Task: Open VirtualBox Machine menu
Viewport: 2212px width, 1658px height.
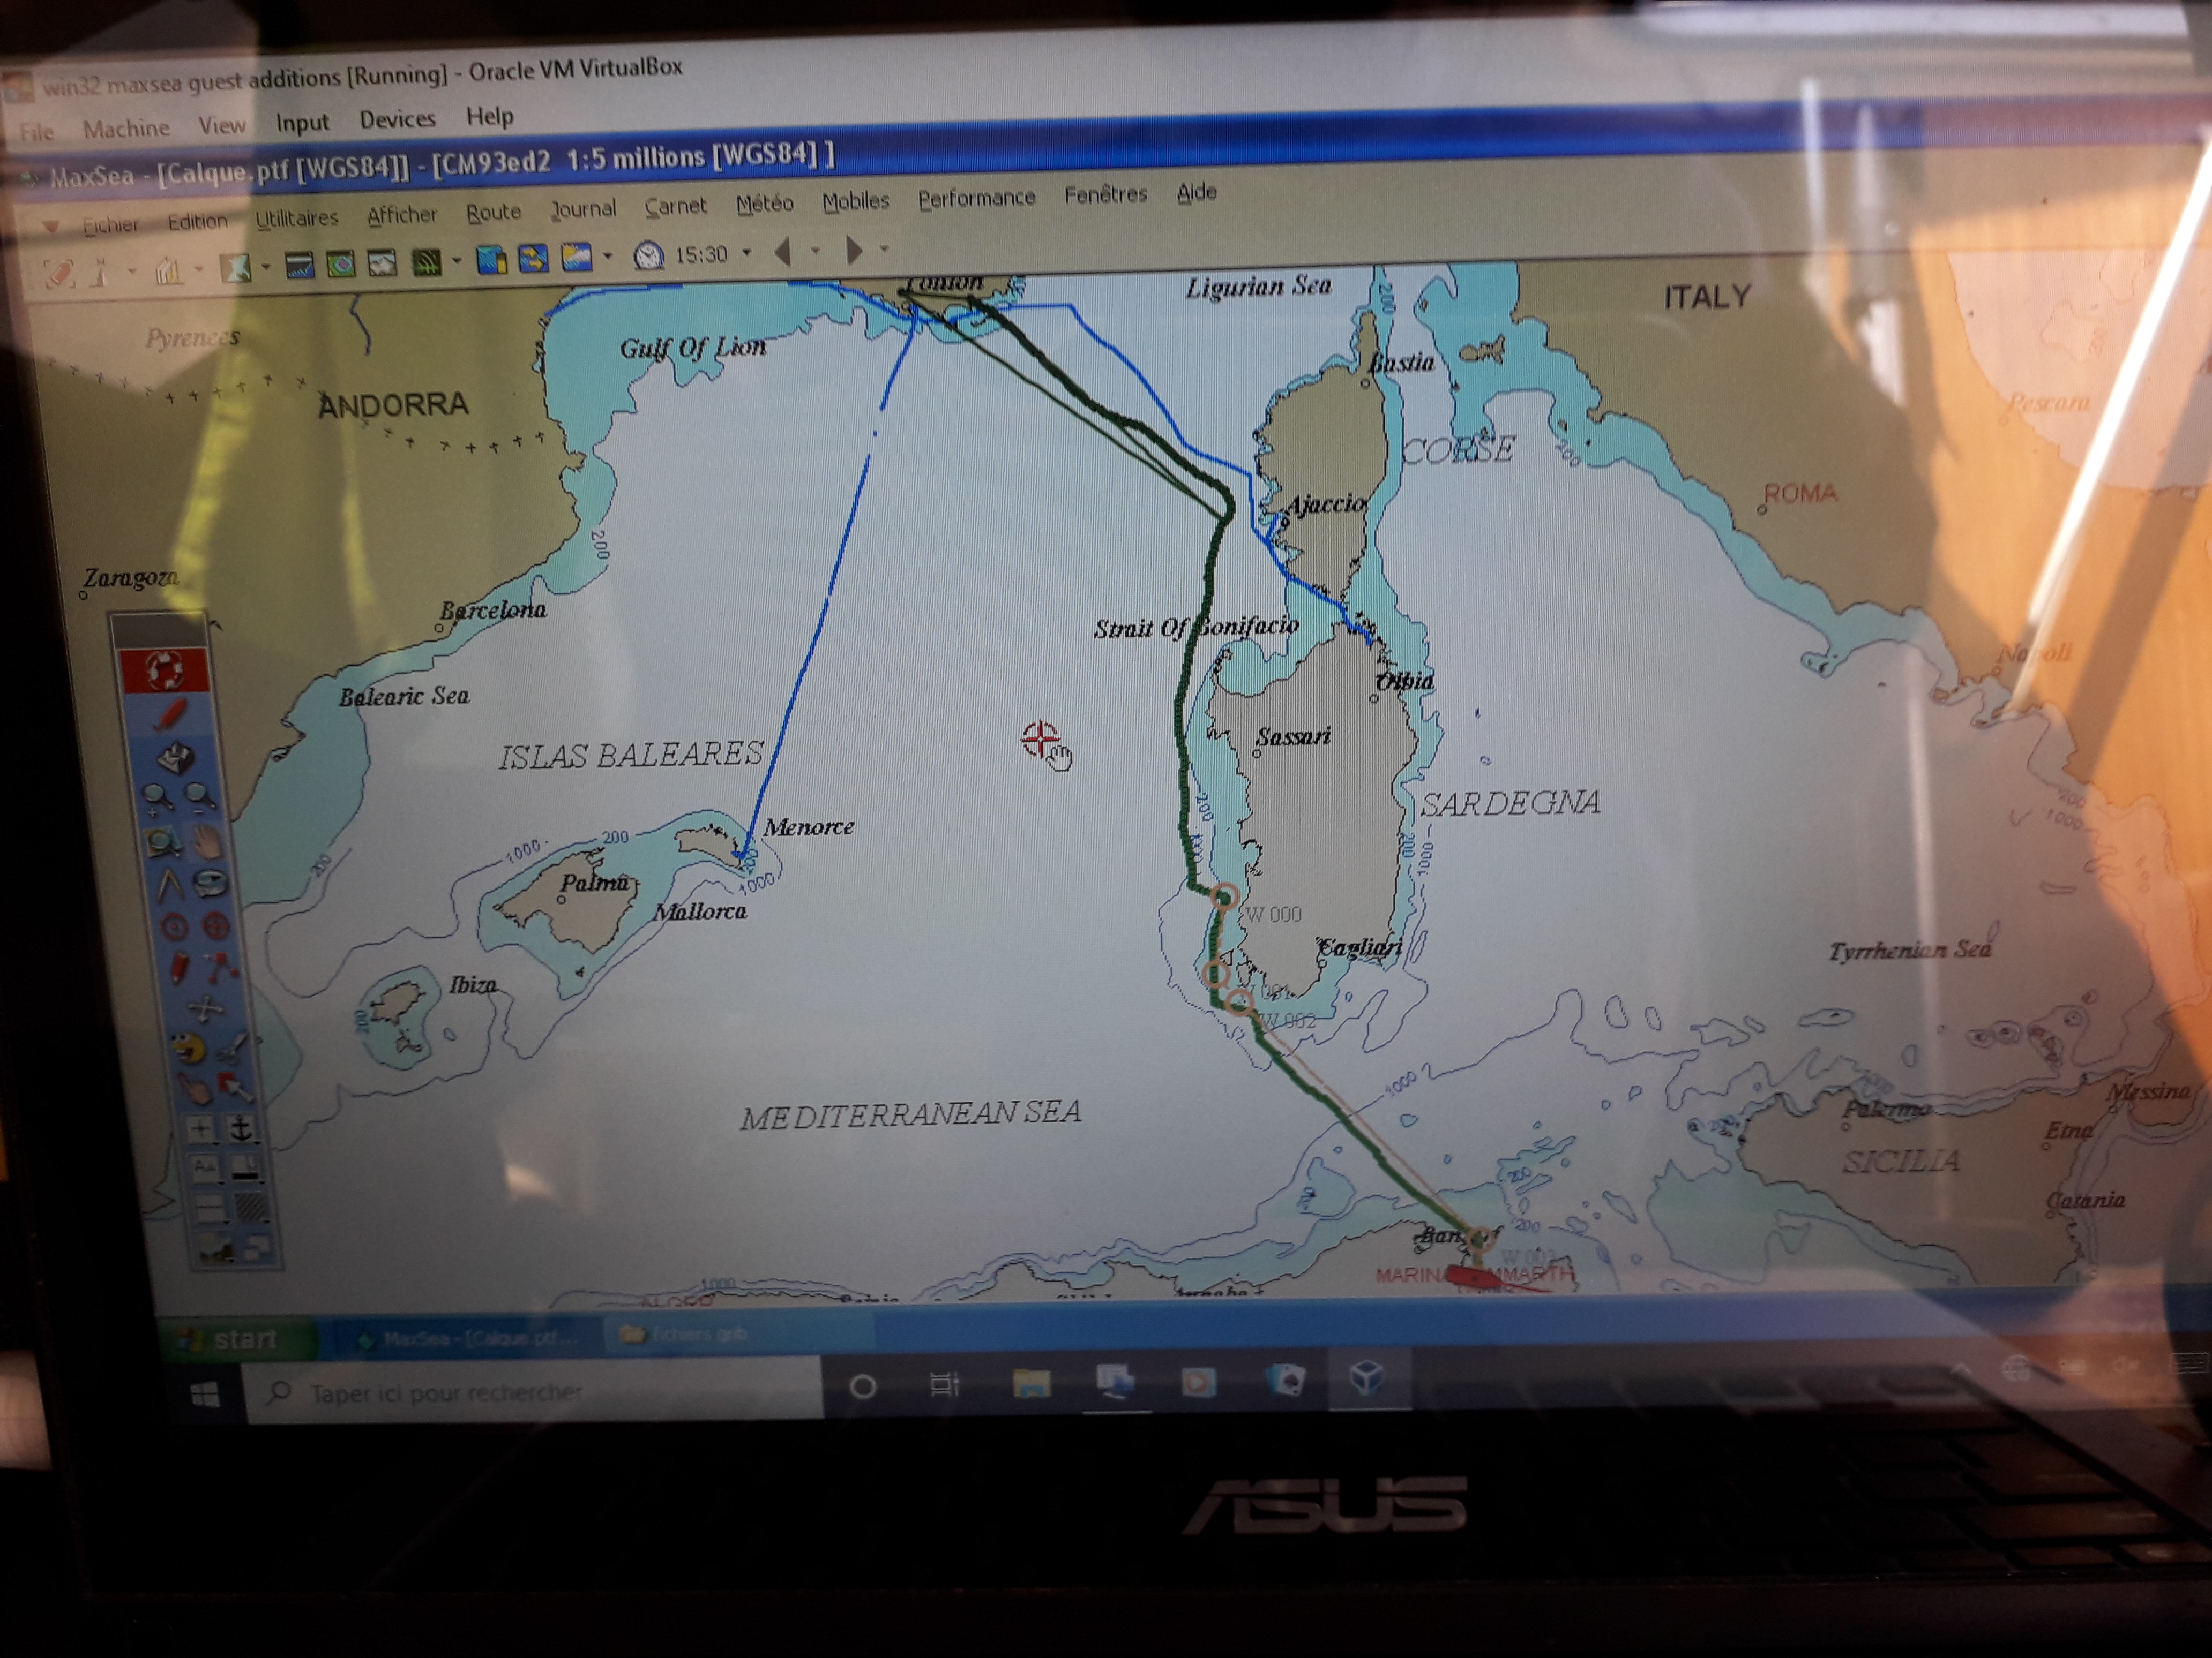Action: [126, 128]
